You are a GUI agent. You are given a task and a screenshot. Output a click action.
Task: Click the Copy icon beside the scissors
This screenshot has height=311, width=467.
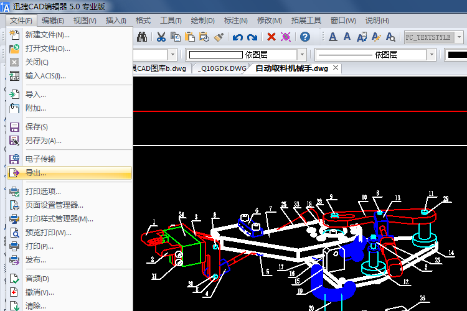176,37
